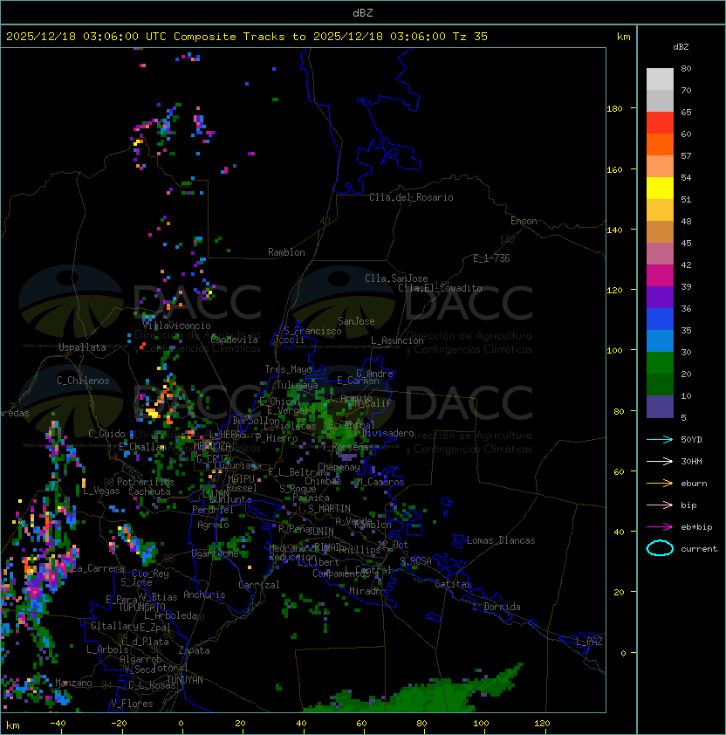The image size is (726, 735).
Task: Click the 'Tz 35' header value
Action: (470, 37)
